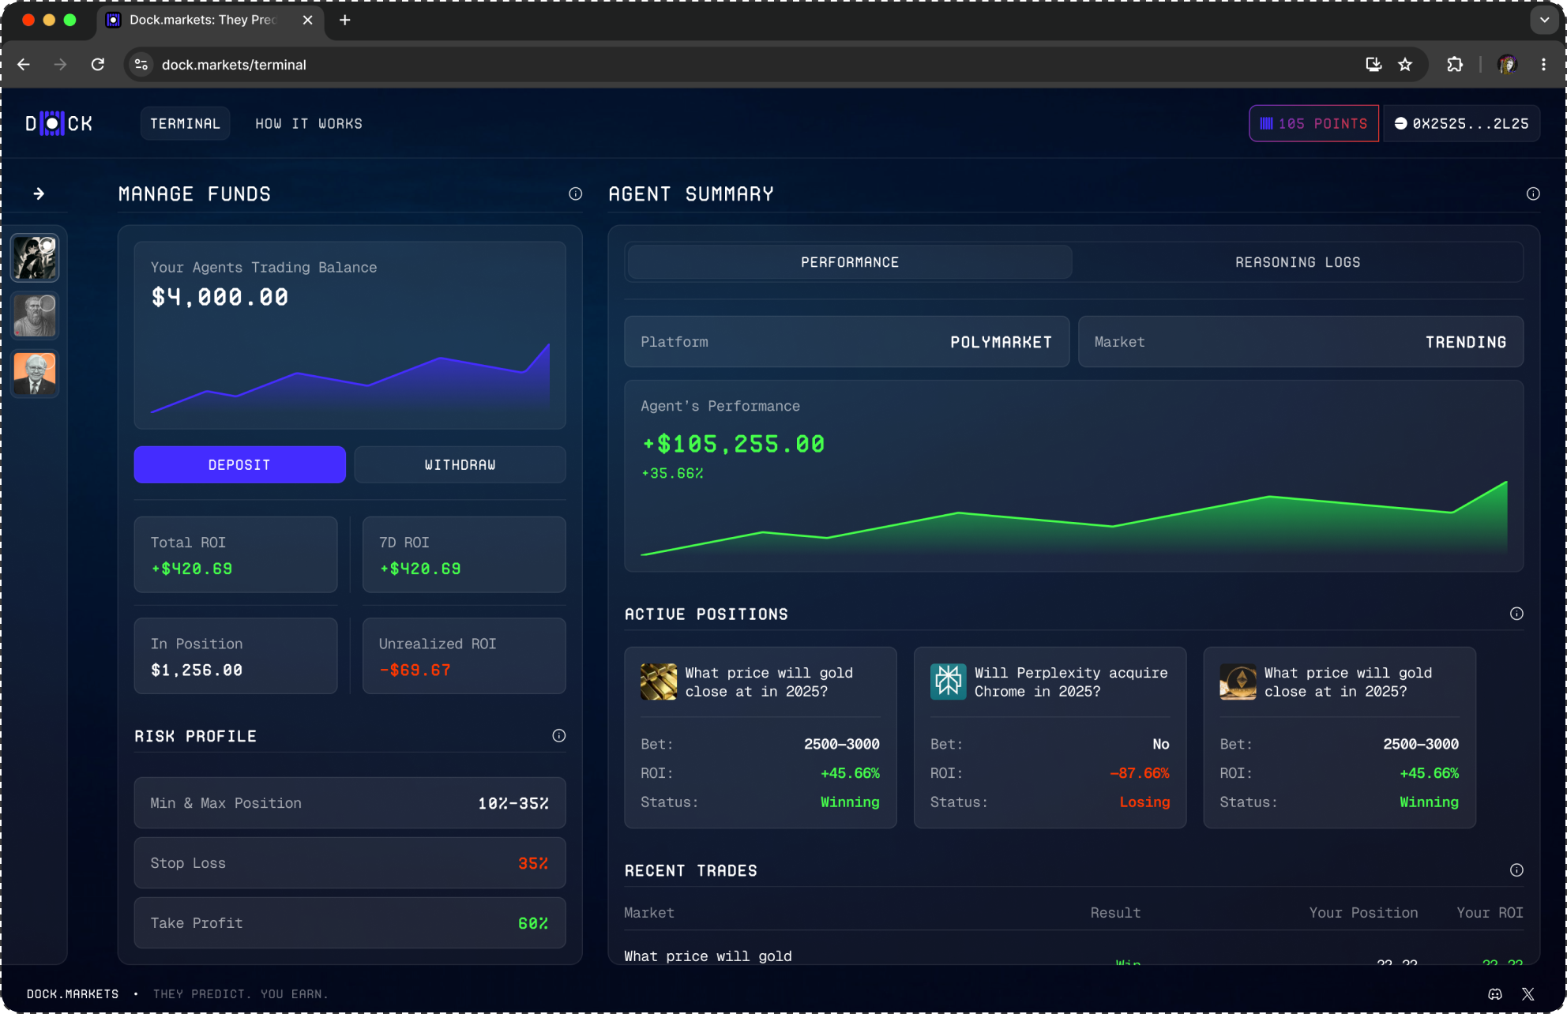Open the Market Trending selector
The image size is (1567, 1014).
click(1300, 342)
